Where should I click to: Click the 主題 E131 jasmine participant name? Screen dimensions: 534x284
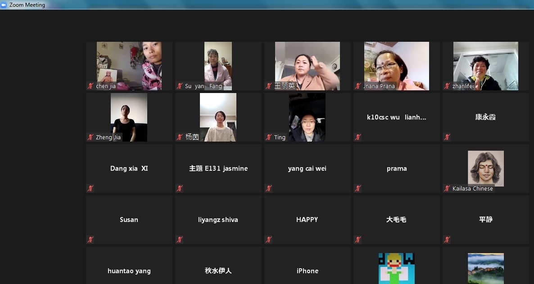218,169
